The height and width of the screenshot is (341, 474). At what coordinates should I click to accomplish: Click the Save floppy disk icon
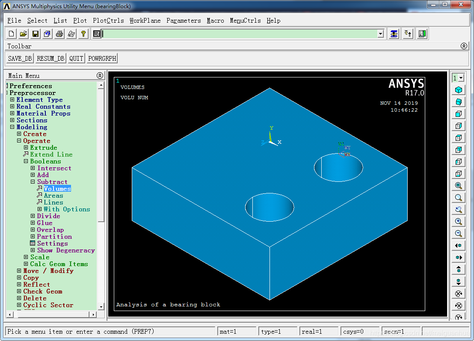(x=36, y=34)
